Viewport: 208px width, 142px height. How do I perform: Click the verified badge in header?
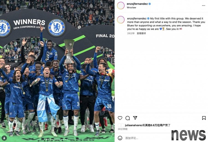pos(150,4)
